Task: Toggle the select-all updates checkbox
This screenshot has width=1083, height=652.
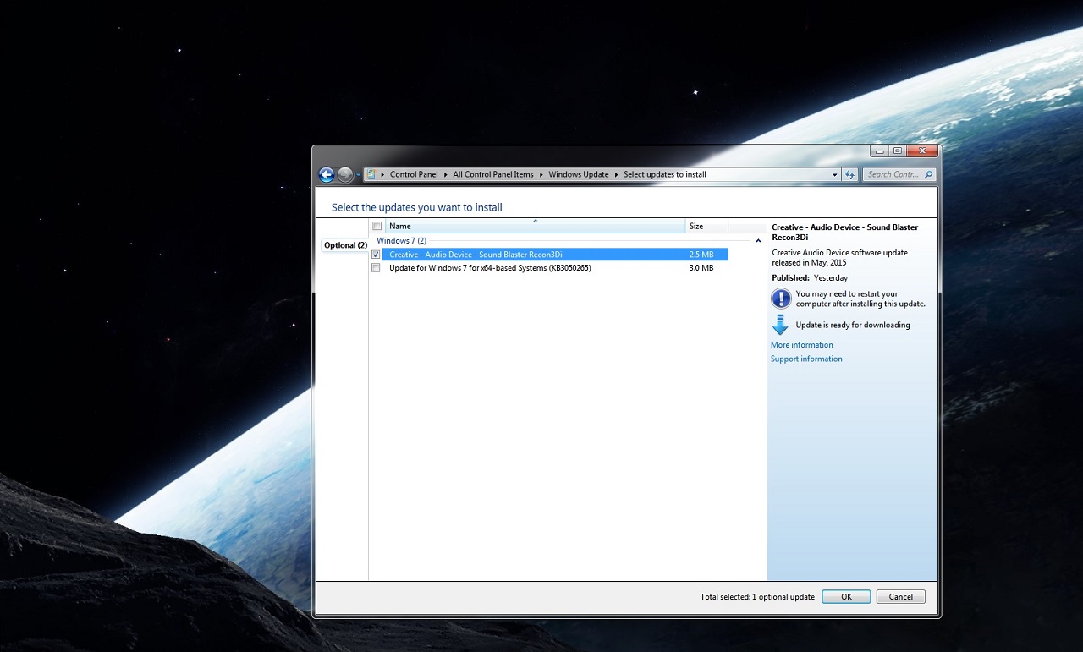Action: [x=377, y=227]
